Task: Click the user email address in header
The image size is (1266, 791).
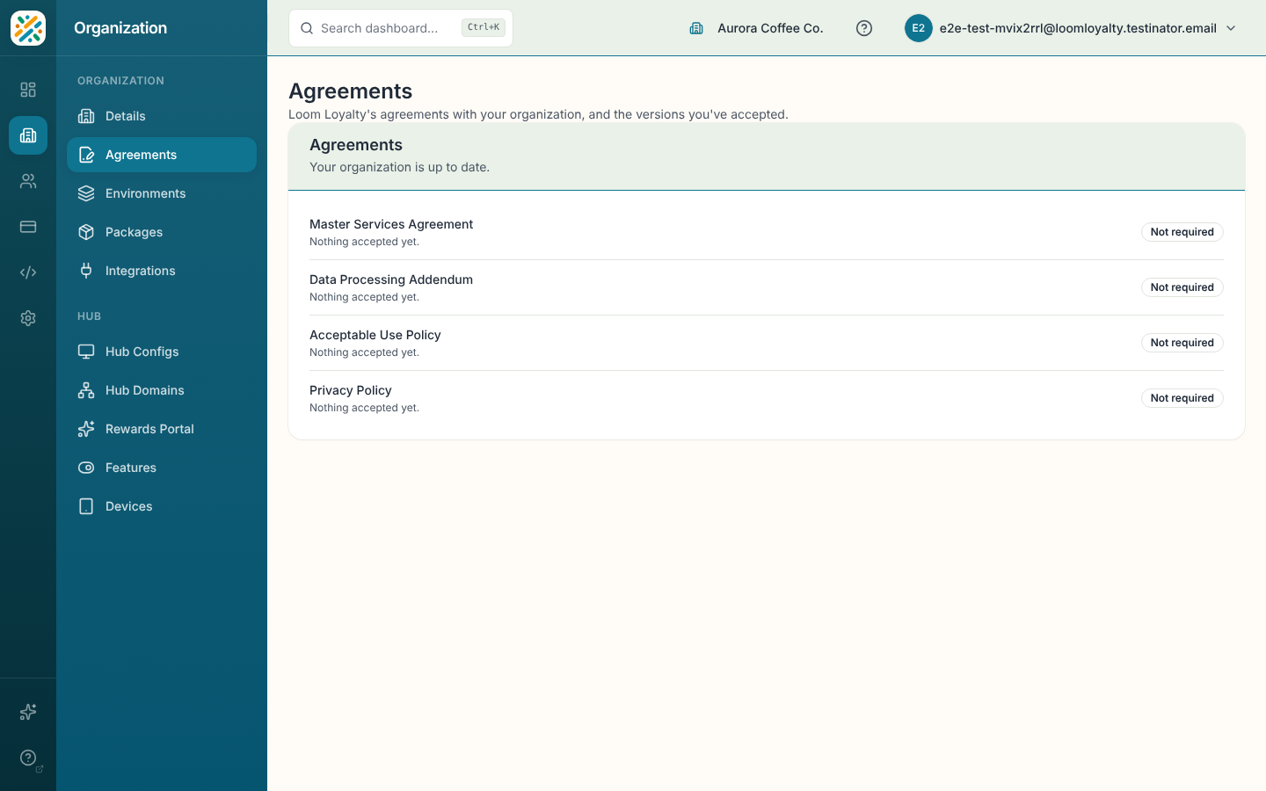Action: 1078,28
